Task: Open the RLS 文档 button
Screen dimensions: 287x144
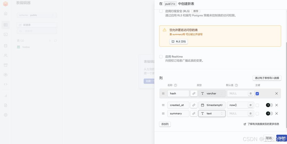Action: coord(178,41)
